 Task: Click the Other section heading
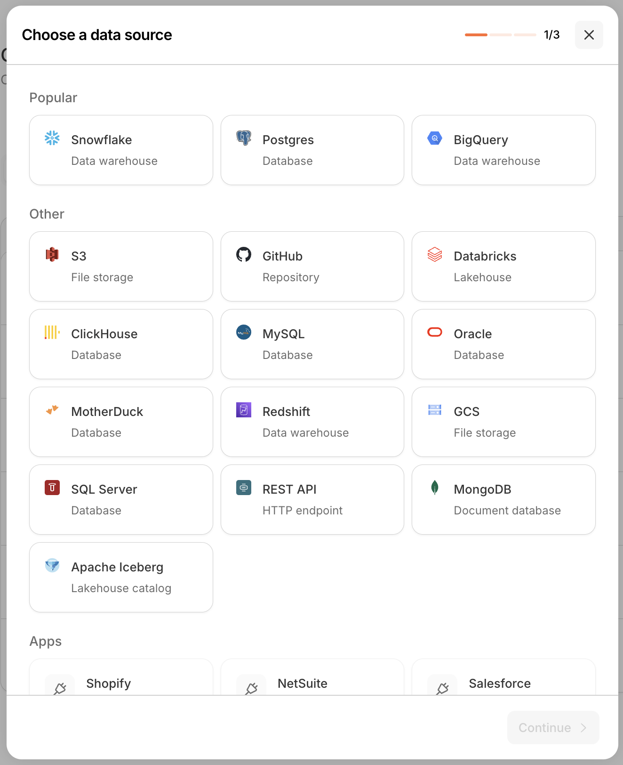click(47, 214)
